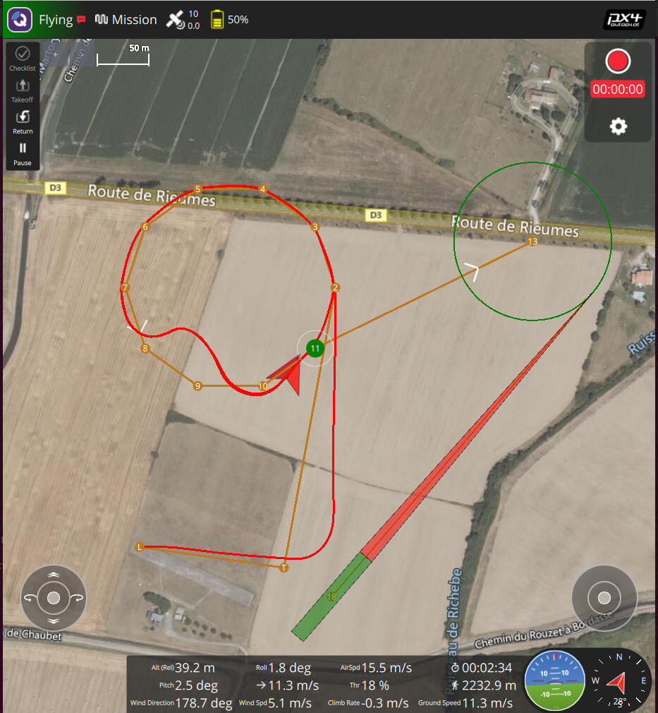Open video settings gear icon
Screen dimensions: 658x713
point(618,126)
